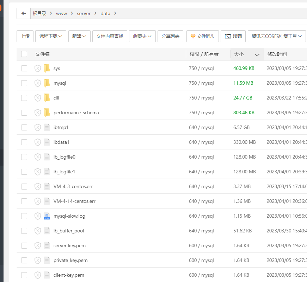Sort by the 修改时间 column header
Image resolution: width=307 pixels, height=282 pixels.
coord(277,54)
